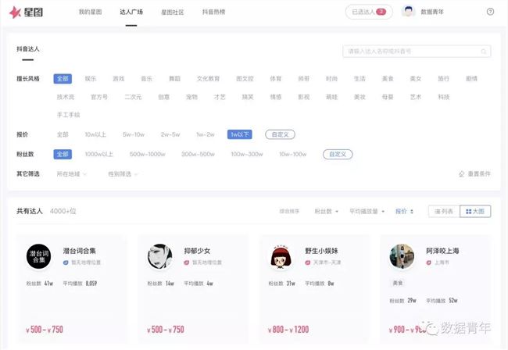Click the 数据青年 user avatar
The image size is (508, 350).
tap(408, 12)
